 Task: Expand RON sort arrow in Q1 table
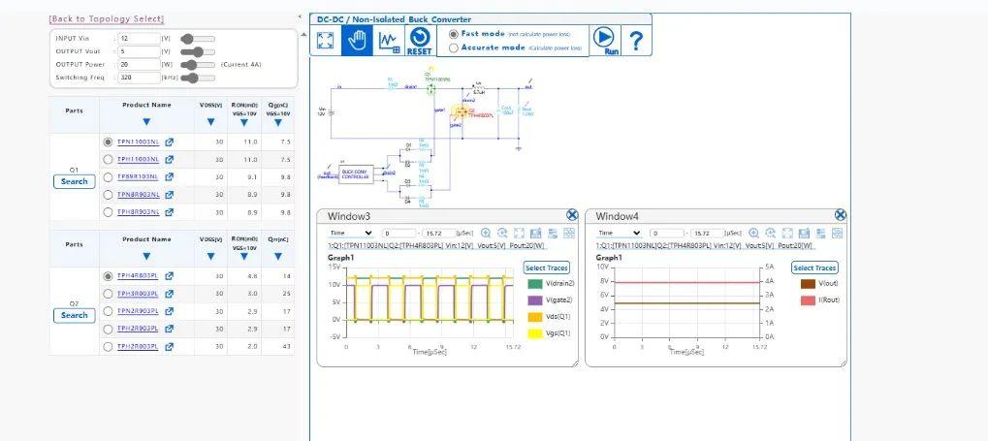[x=244, y=122]
